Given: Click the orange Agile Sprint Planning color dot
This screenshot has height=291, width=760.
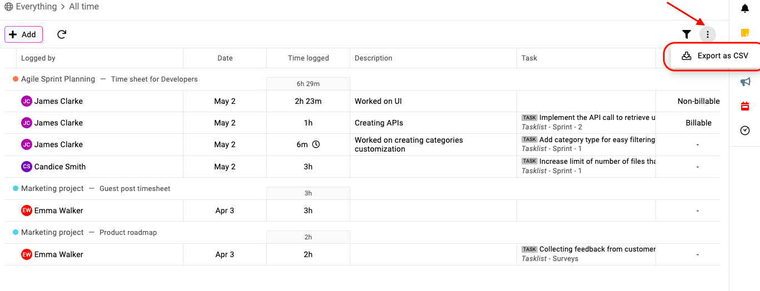Looking at the screenshot, I should (16, 79).
